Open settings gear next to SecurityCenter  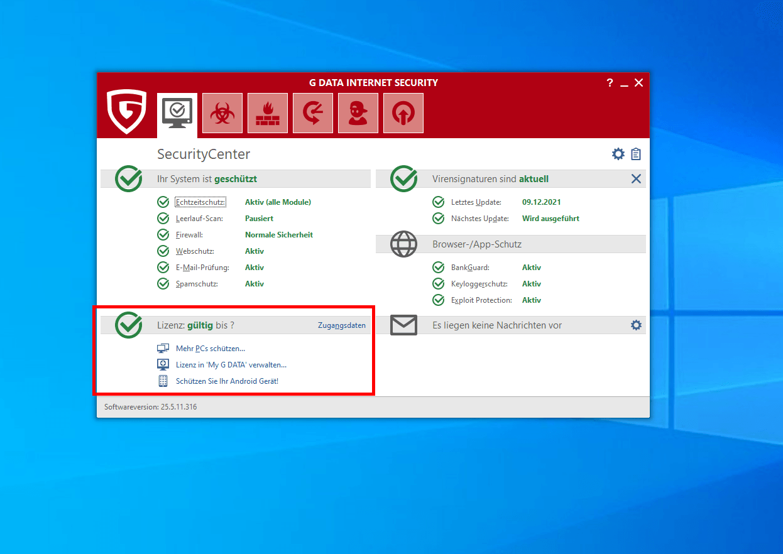coord(618,154)
